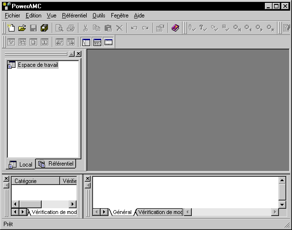292x230 pixels.
Task: Toggle the output window view button
Action: (97, 42)
